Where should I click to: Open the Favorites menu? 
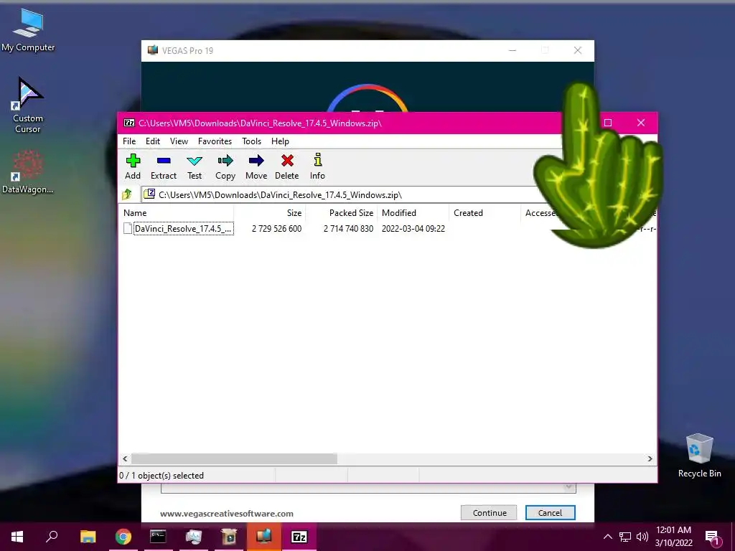click(x=215, y=141)
